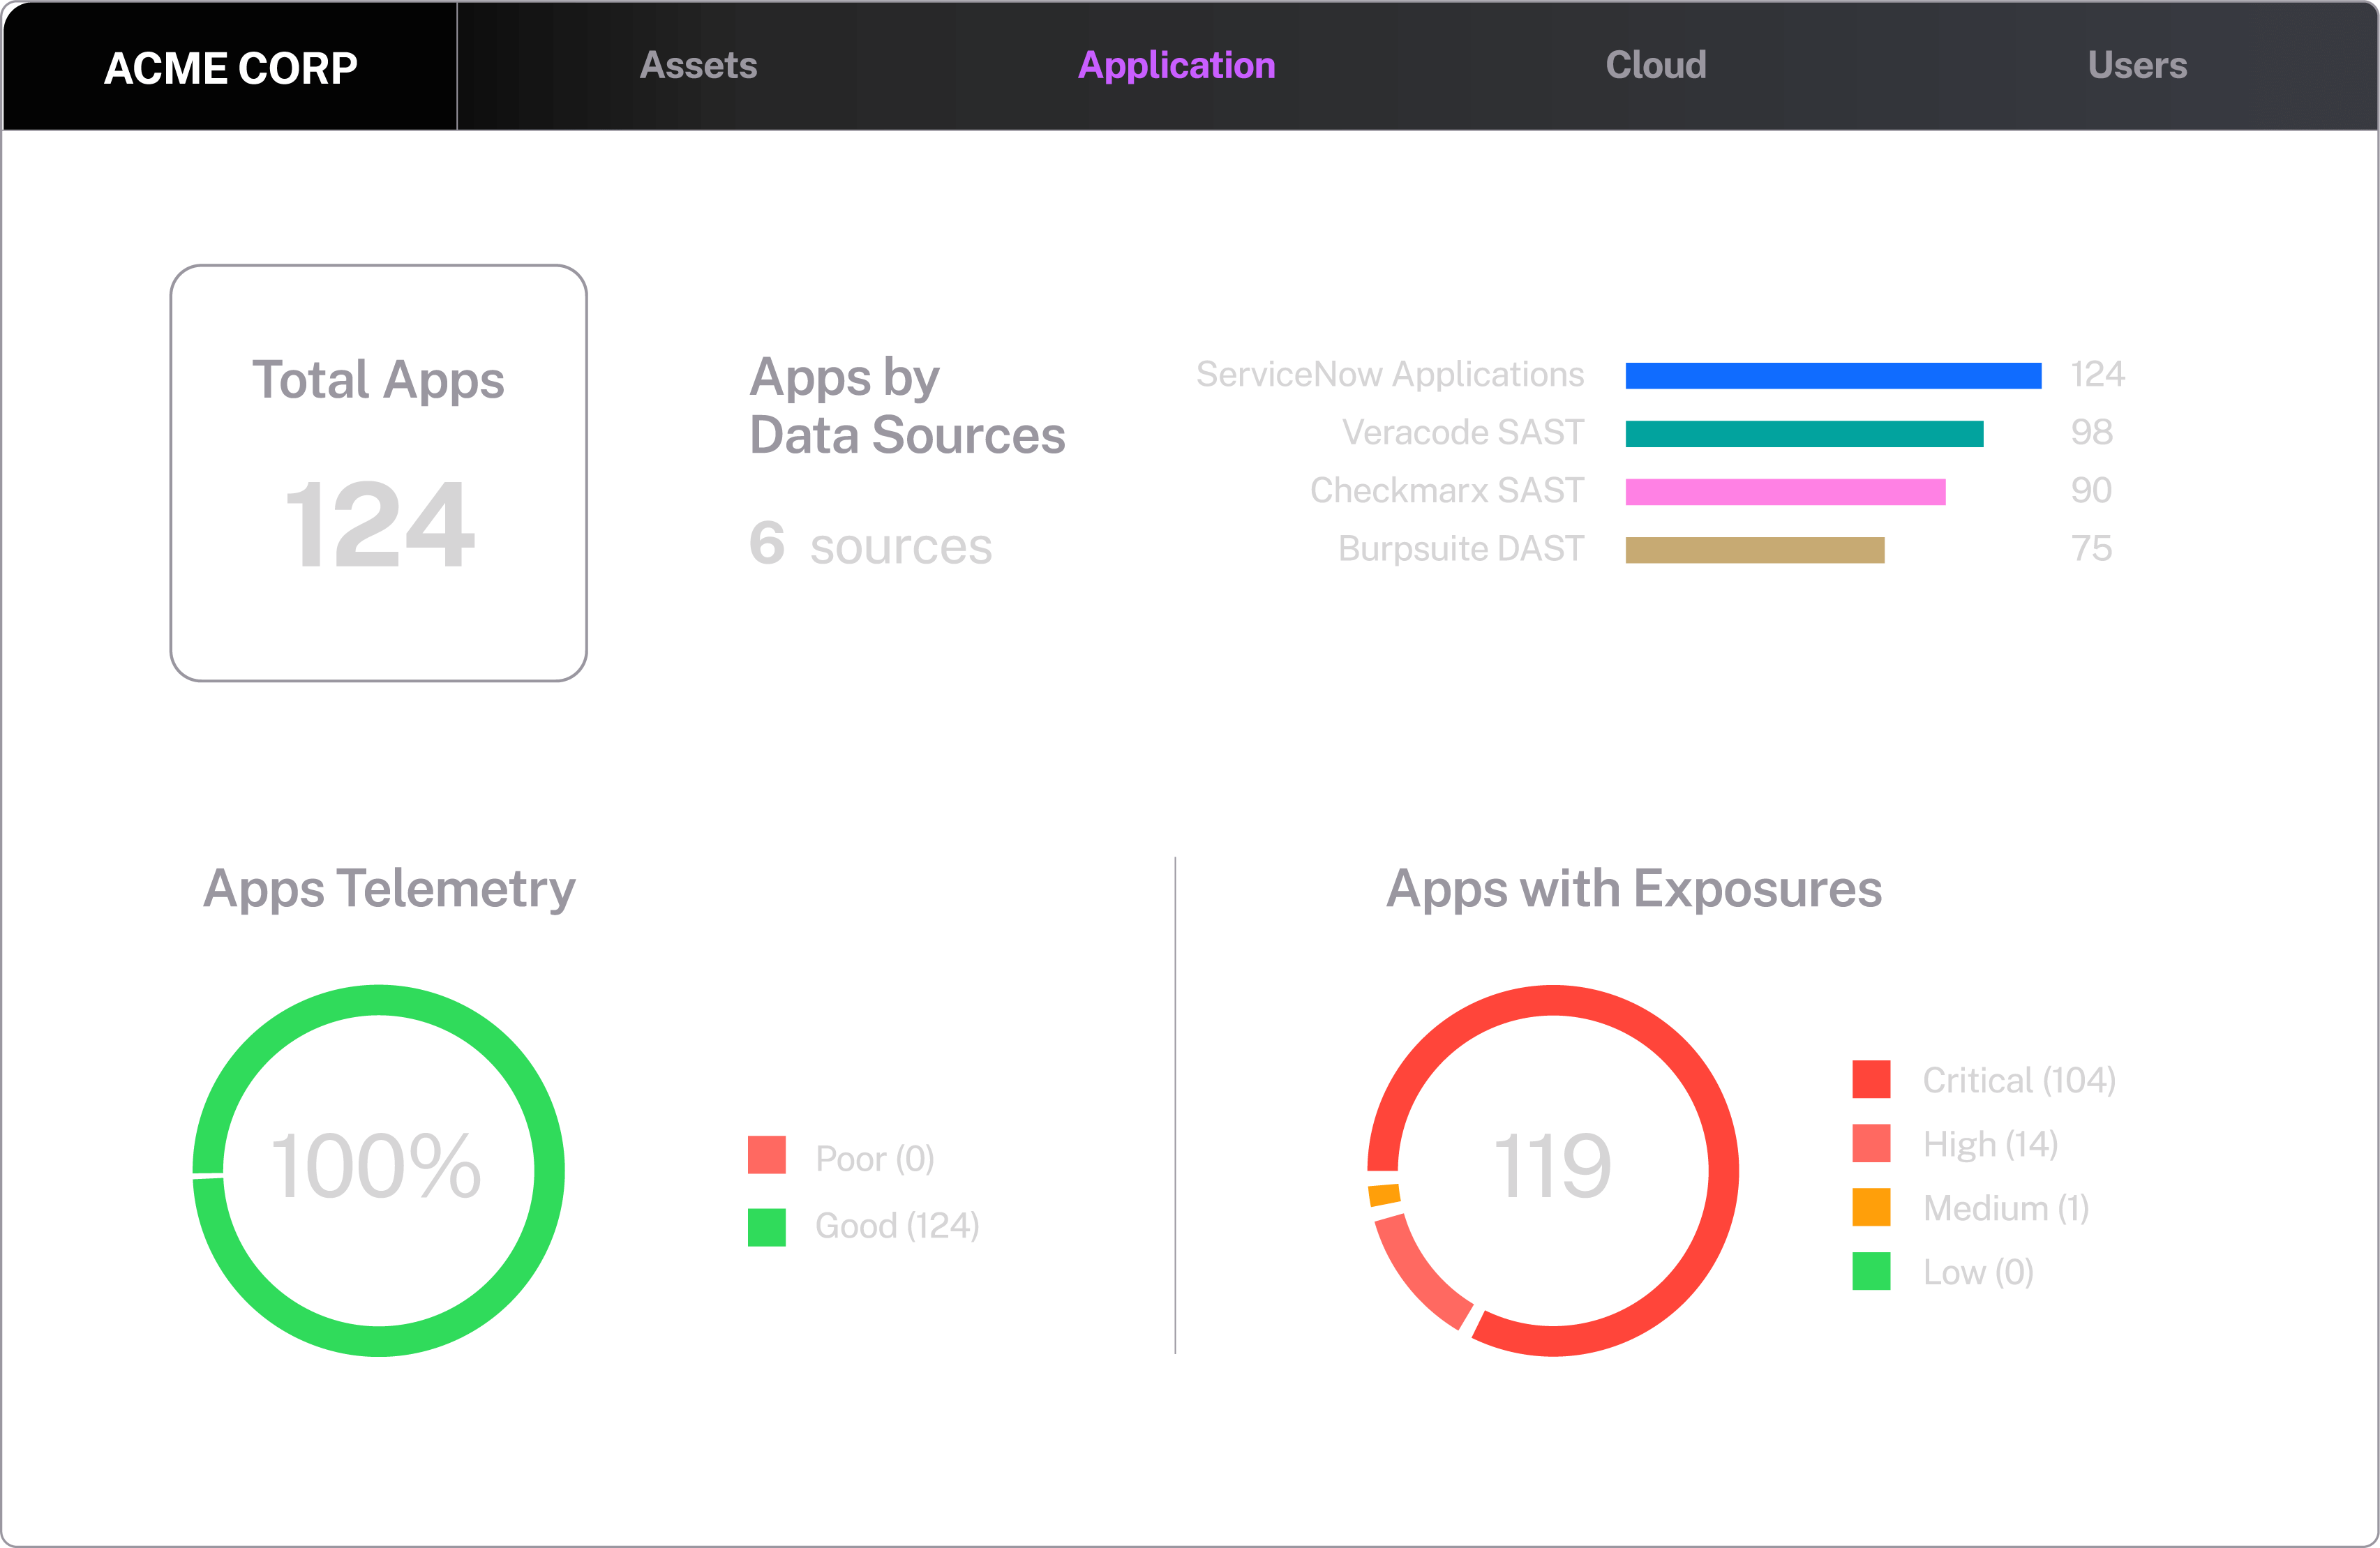This screenshot has width=2380, height=1548.
Task: Click the teal Veracode SAST bar
Action: (x=1804, y=433)
